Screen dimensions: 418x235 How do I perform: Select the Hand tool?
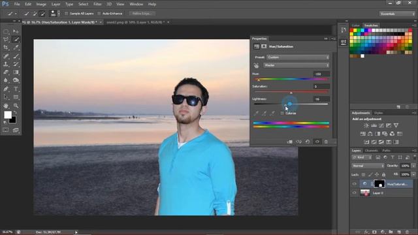click(6, 106)
